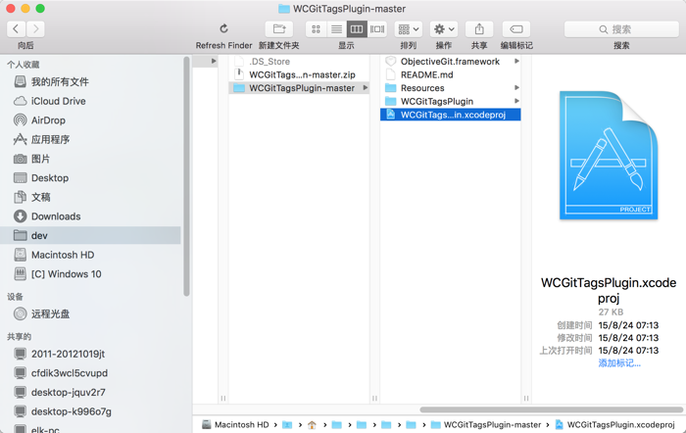Image resolution: width=686 pixels, height=433 pixels.
Task: Click the Xcode project preview thumbnail
Action: [609, 155]
